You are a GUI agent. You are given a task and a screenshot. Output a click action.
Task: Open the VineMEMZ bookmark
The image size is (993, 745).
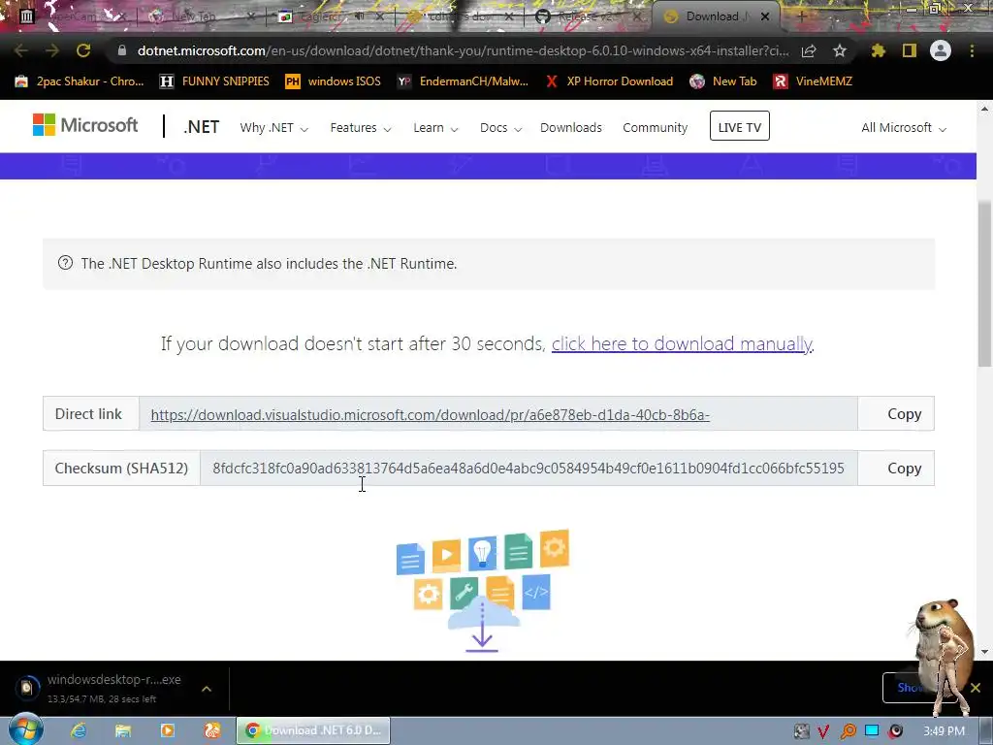click(813, 81)
